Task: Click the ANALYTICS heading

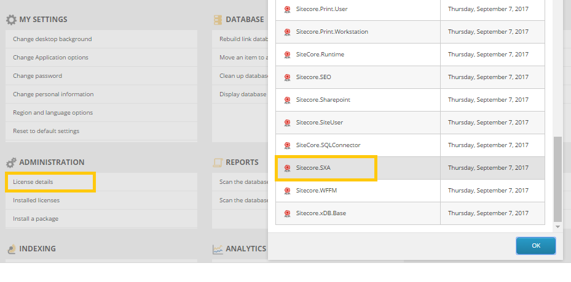Action: [246, 249]
